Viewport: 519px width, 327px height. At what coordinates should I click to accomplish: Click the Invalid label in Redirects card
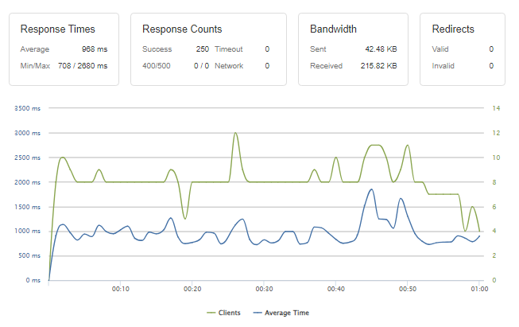443,65
